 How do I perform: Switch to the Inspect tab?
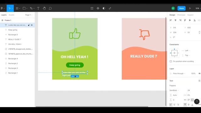tap(190, 15)
